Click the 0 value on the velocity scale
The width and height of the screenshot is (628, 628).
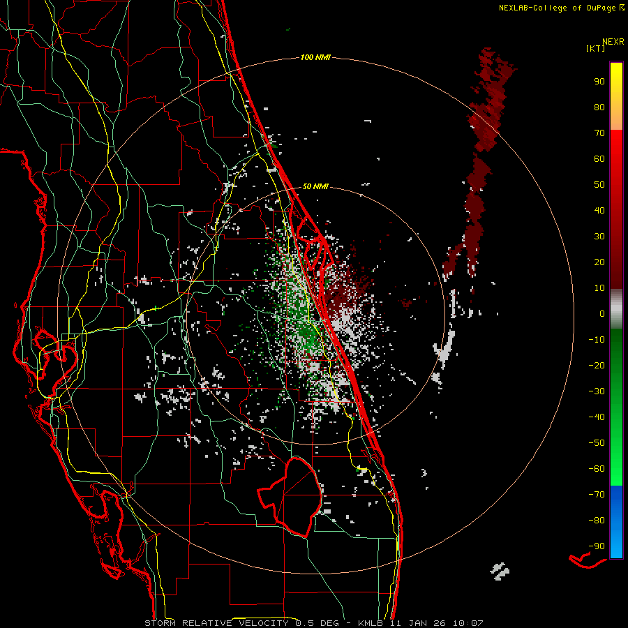[602, 313]
